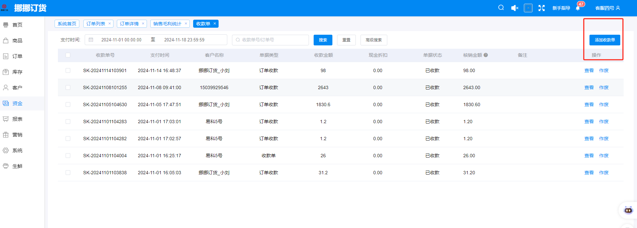Click the help icon beside 核销金额
The width and height of the screenshot is (637, 228).
(x=486, y=55)
